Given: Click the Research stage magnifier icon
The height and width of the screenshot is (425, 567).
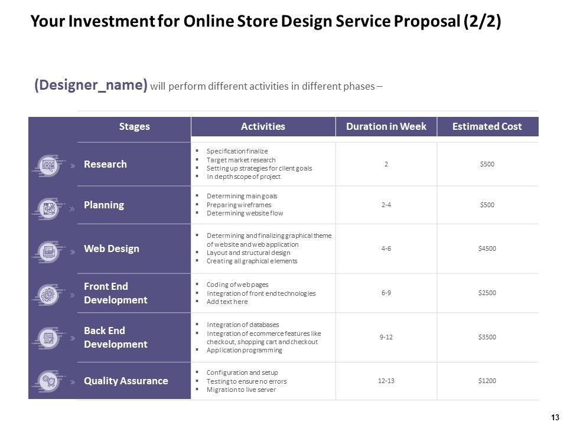Looking at the screenshot, I should point(49,166).
